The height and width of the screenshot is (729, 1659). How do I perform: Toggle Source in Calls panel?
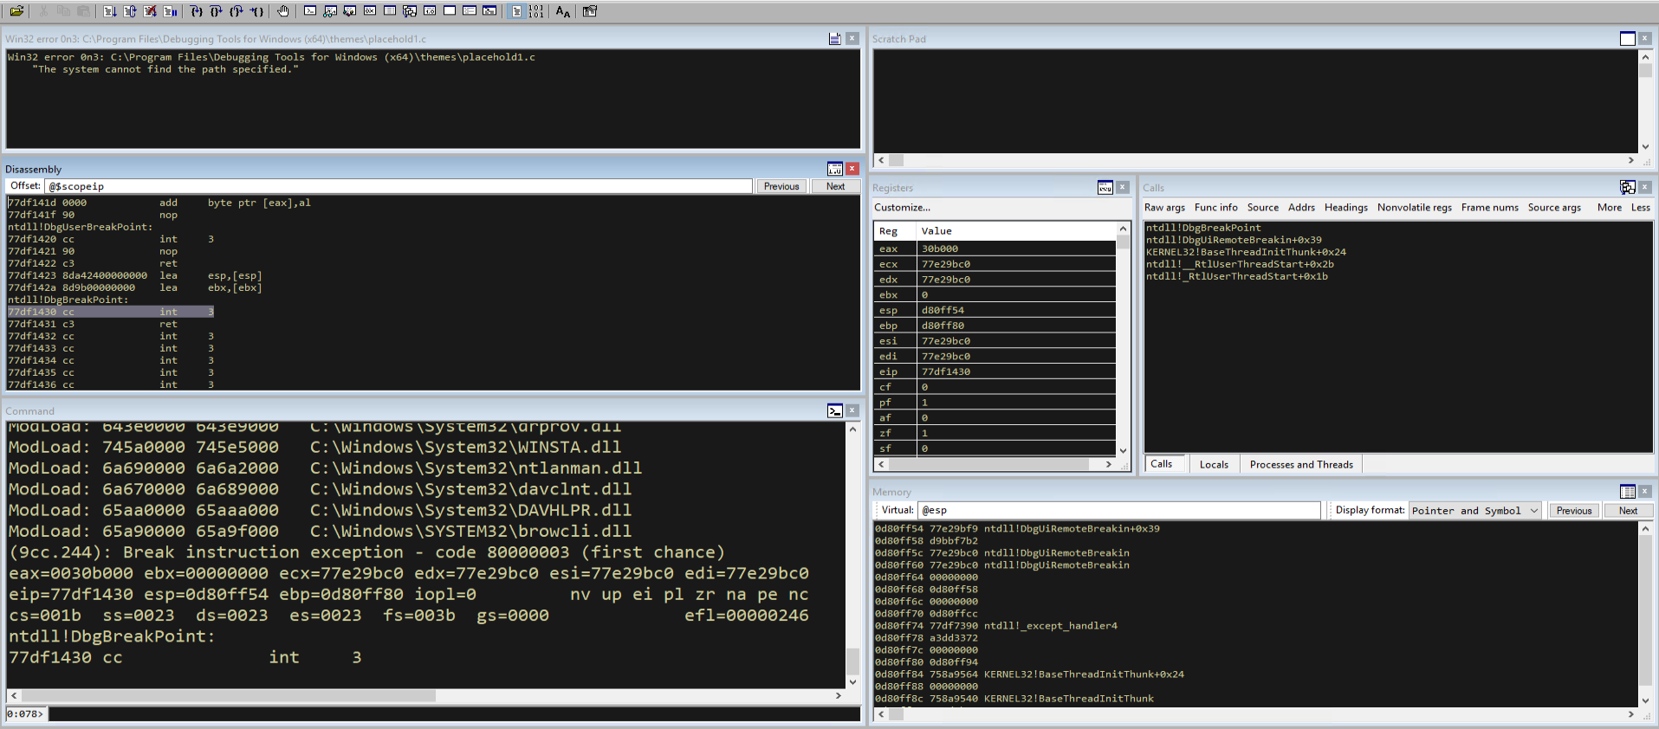pyautogui.click(x=1262, y=208)
